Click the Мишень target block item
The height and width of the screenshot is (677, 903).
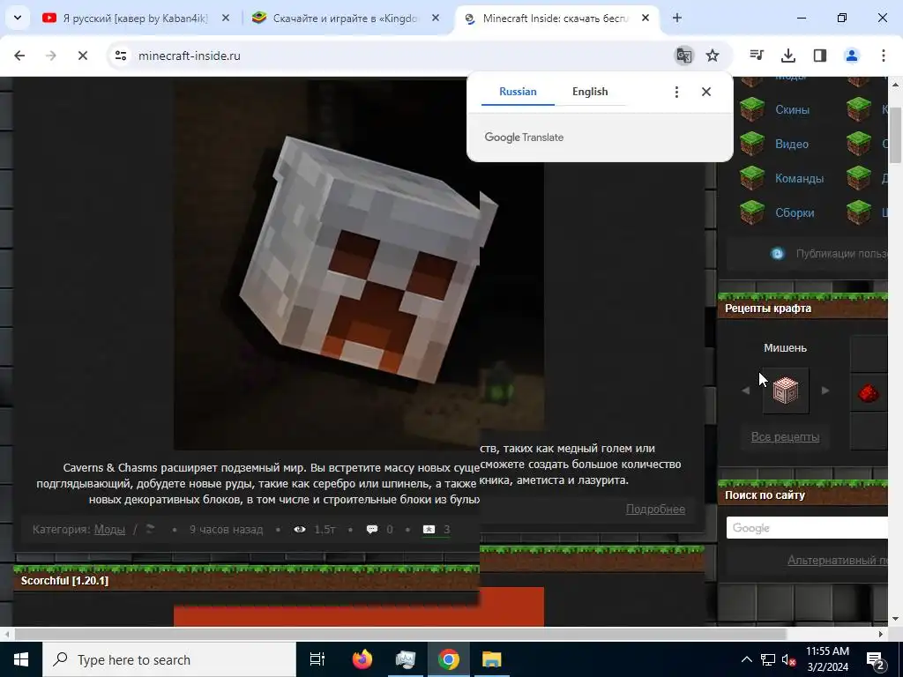click(x=786, y=391)
